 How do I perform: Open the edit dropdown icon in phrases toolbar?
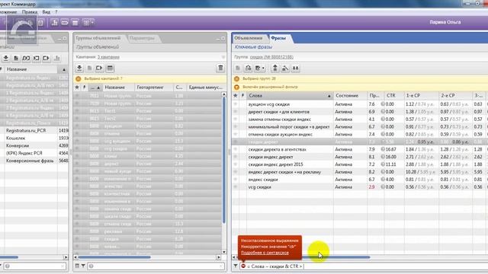(259, 68)
